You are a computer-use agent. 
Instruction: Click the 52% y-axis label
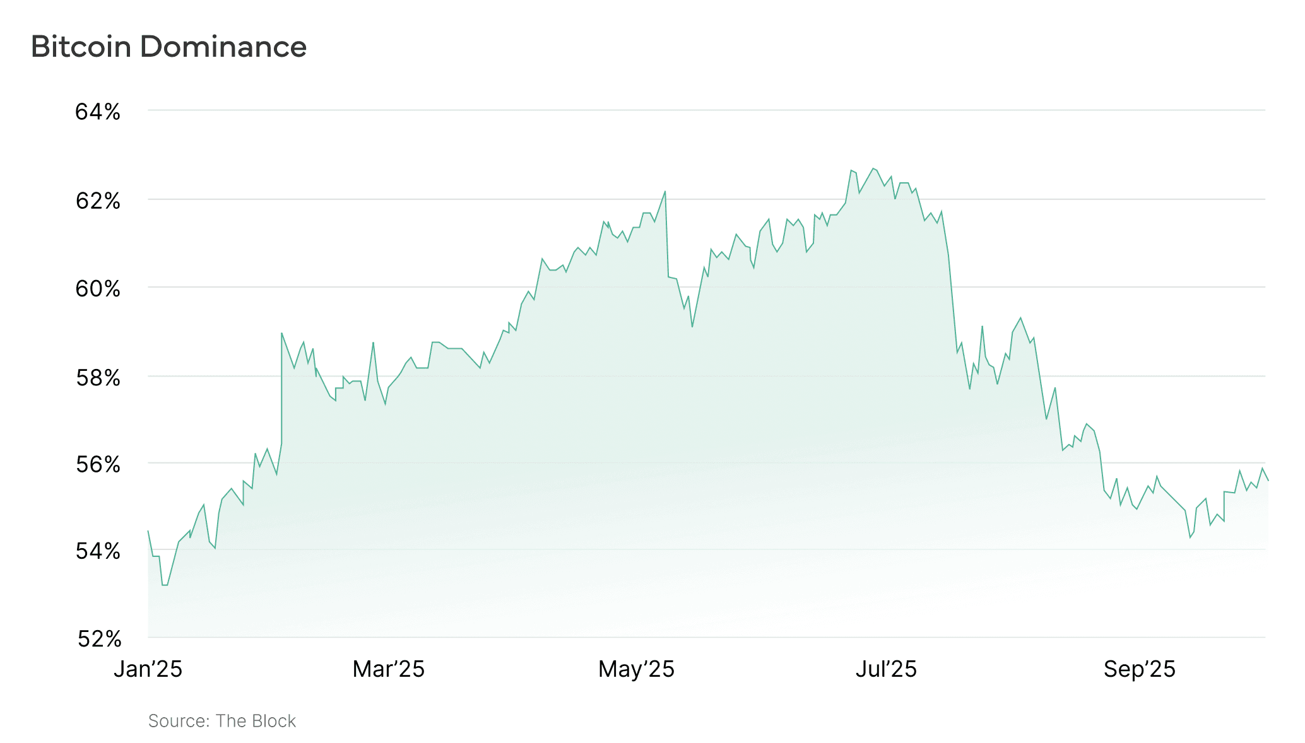pyautogui.click(x=99, y=639)
